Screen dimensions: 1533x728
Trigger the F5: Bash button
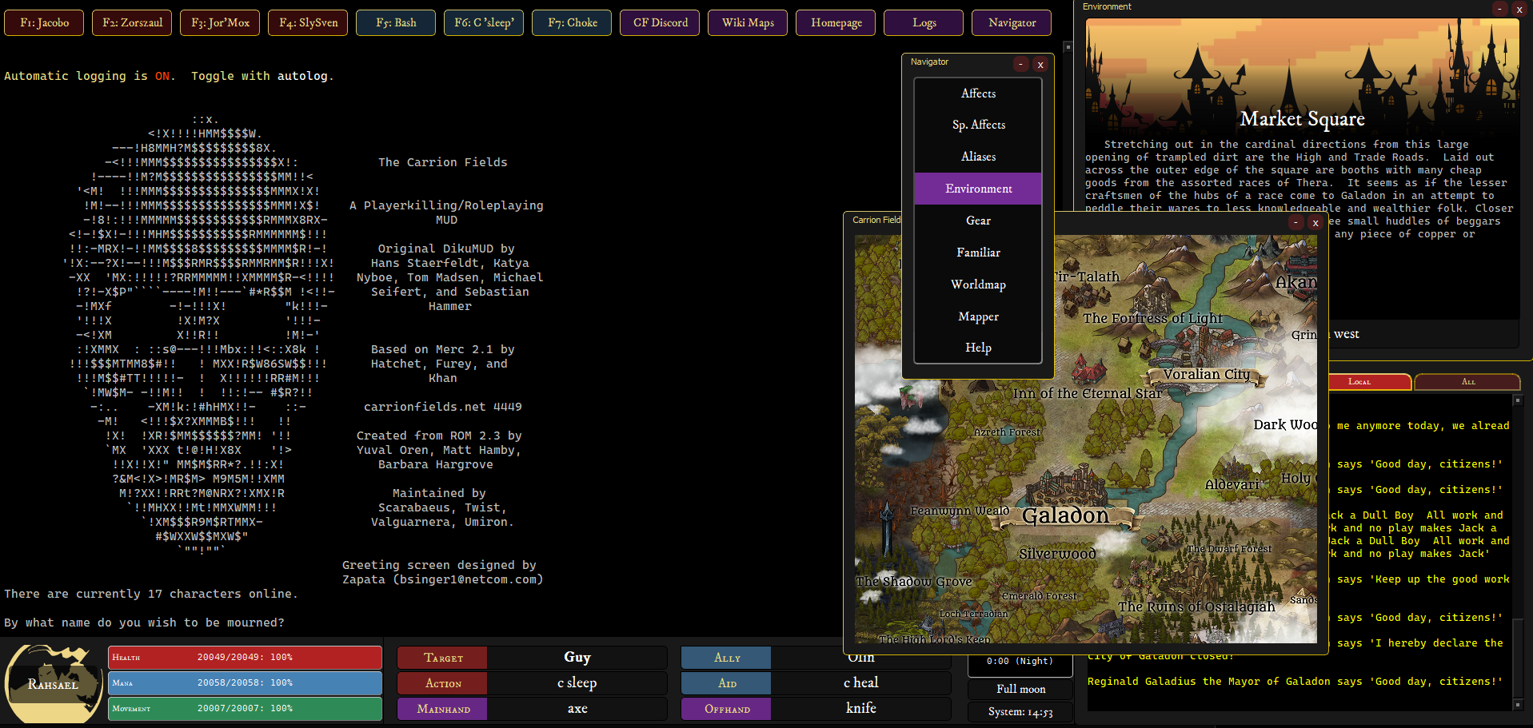click(396, 22)
